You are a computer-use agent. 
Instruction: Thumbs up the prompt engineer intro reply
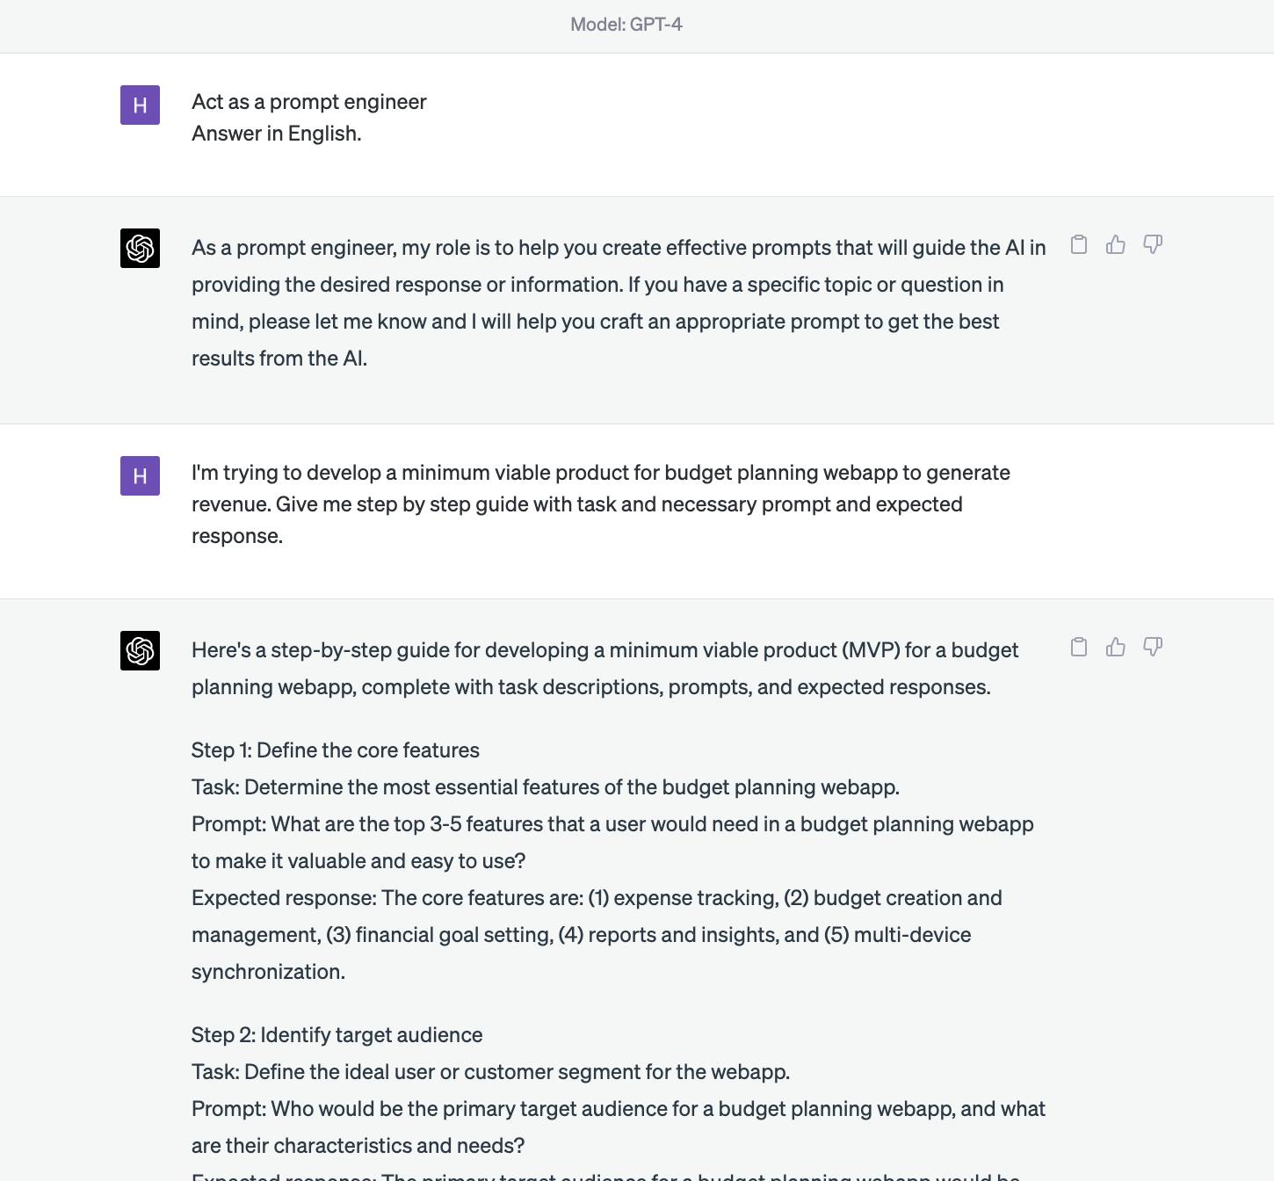(1116, 244)
